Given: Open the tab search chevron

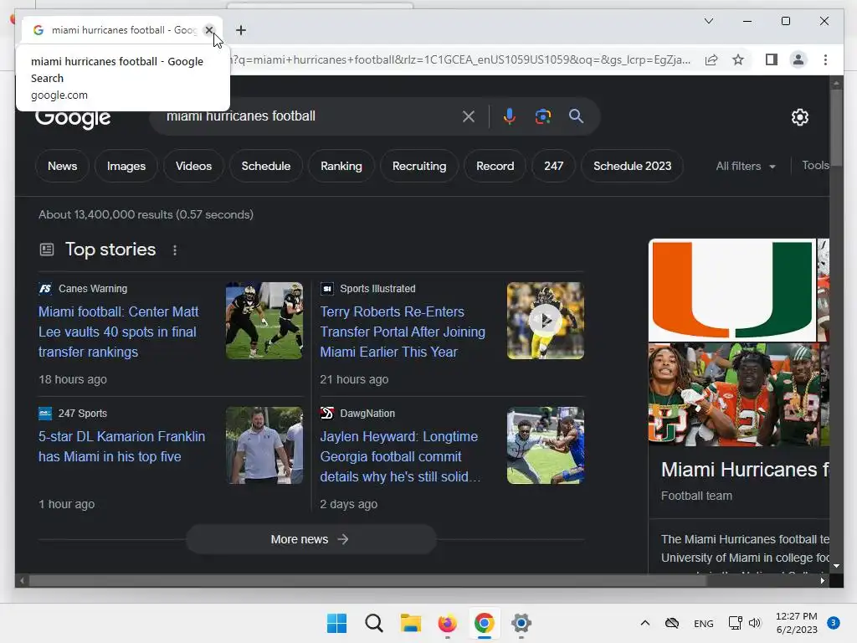Looking at the screenshot, I should point(708,21).
